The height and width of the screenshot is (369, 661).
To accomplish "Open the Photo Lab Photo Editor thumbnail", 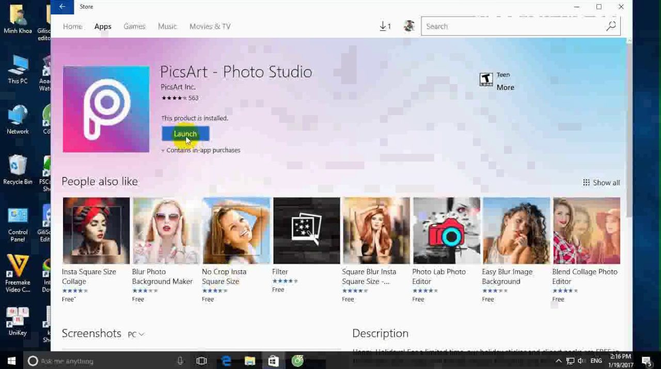I will [x=447, y=231].
